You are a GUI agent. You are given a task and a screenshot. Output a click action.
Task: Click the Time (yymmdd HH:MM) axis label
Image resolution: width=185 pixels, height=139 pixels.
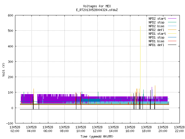pyautogui.click(x=97, y=136)
